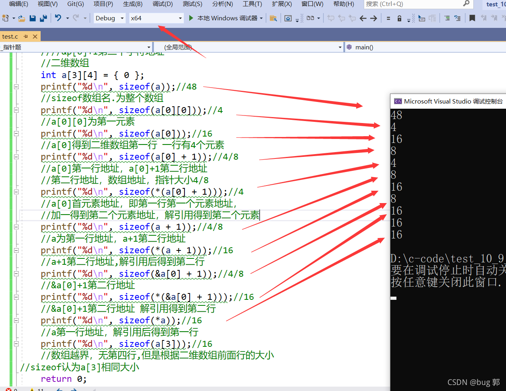Collapse the sizeof(a[0] + 1) outline box
506x391 pixels.
click(16, 157)
